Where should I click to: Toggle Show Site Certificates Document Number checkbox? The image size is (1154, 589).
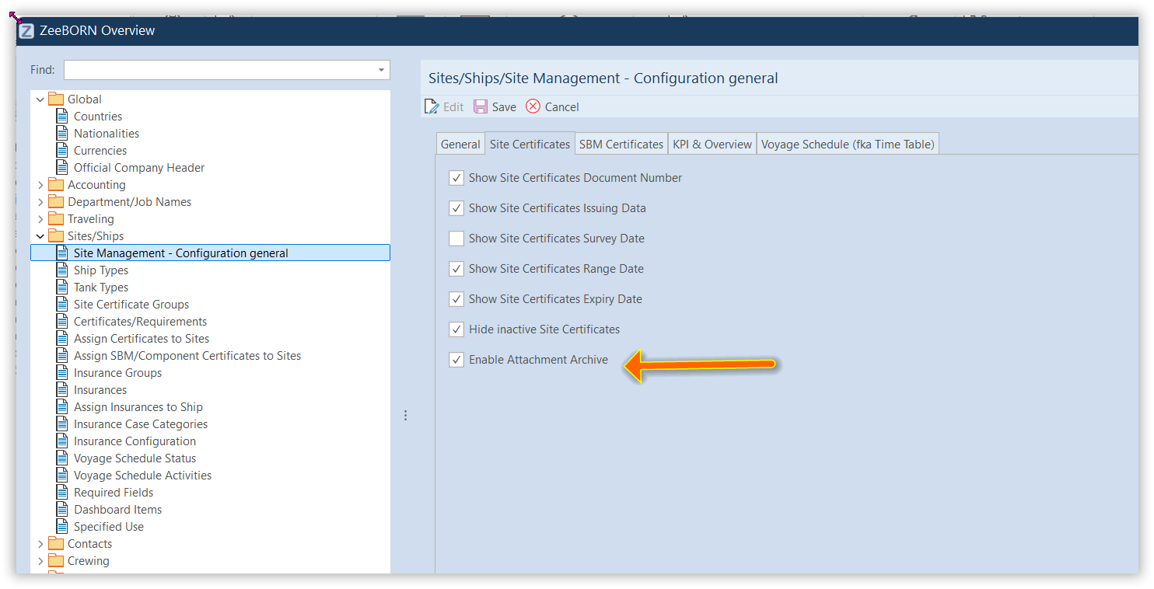pyautogui.click(x=456, y=178)
